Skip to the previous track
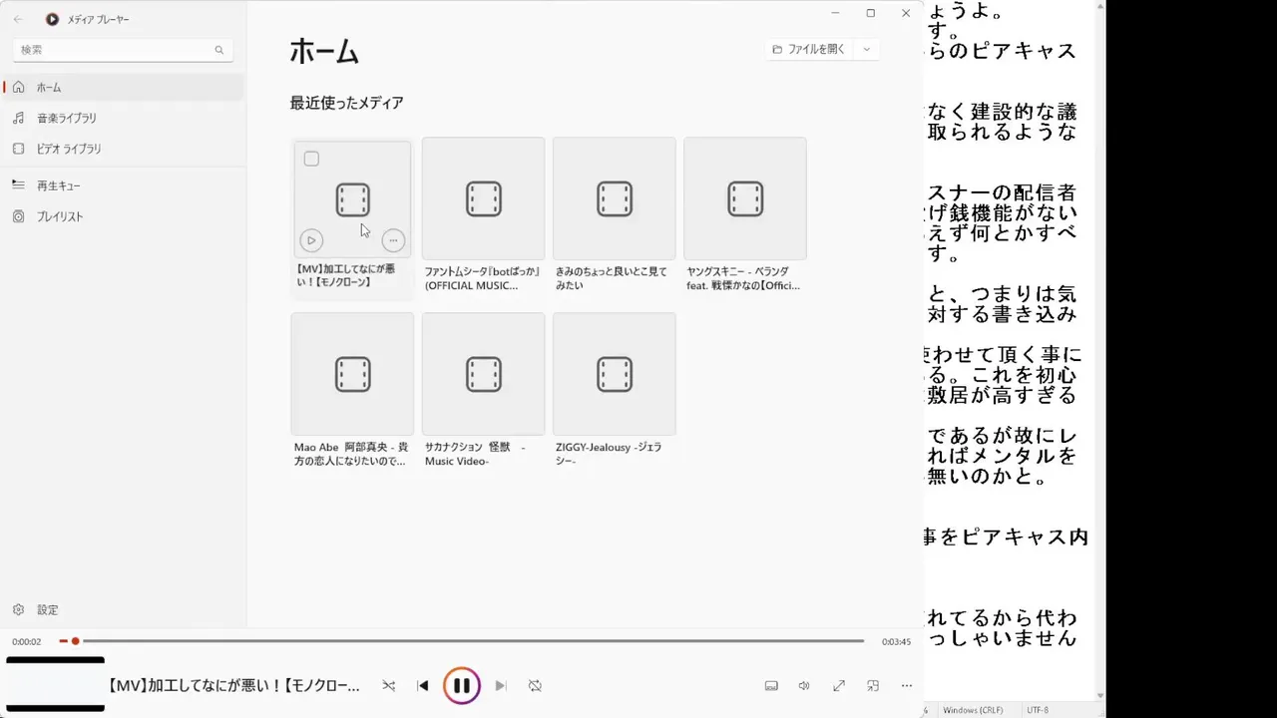 tap(422, 686)
